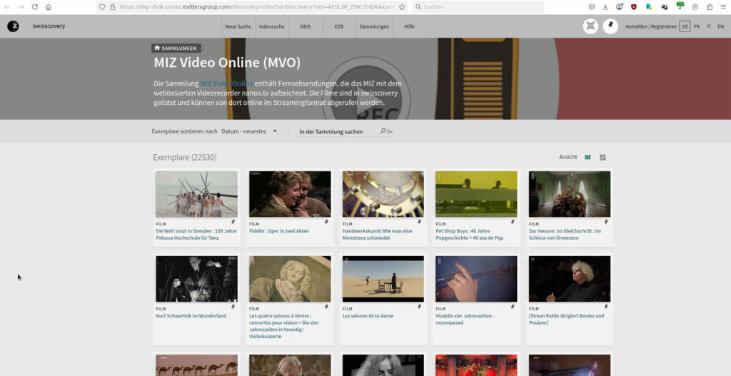Open the Simon Rattle thumbnail
This screenshot has height=376, width=731.
[570, 279]
